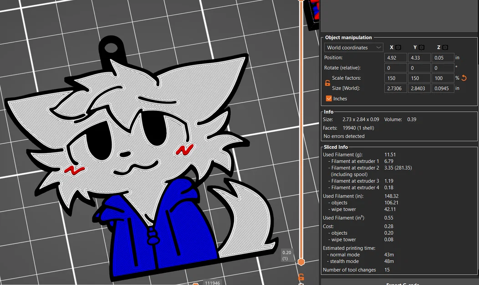Click the mirror icon next to X
This screenshot has height=285, width=479.
pos(398,47)
